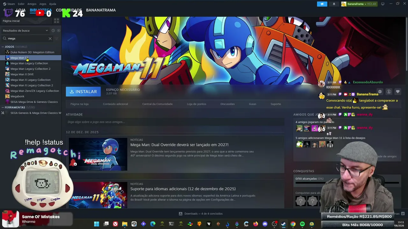
Task: Open Downloads 4 de 4 concluídos
Action: pos(201,214)
